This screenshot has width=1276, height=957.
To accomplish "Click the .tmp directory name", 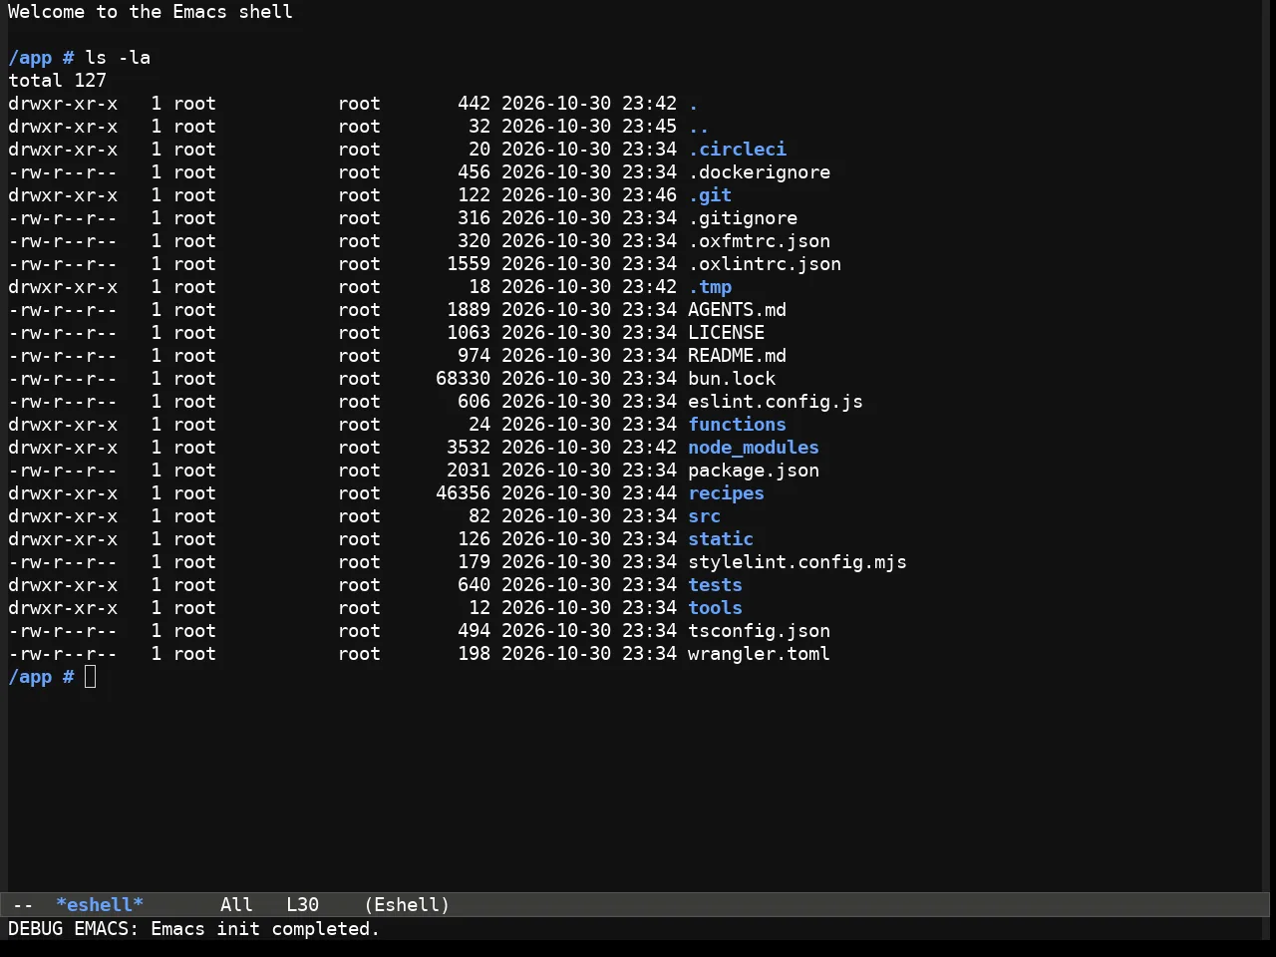I will pyautogui.click(x=710, y=287).
